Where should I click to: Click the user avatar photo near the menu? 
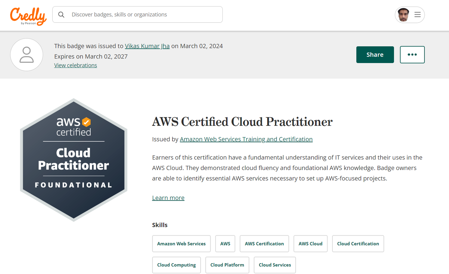coord(403,14)
